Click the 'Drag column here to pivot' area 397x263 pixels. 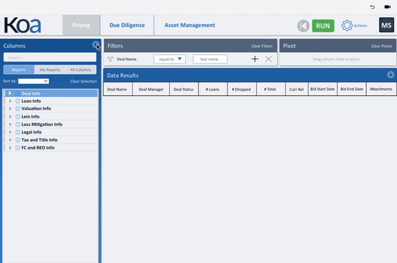tap(337, 59)
